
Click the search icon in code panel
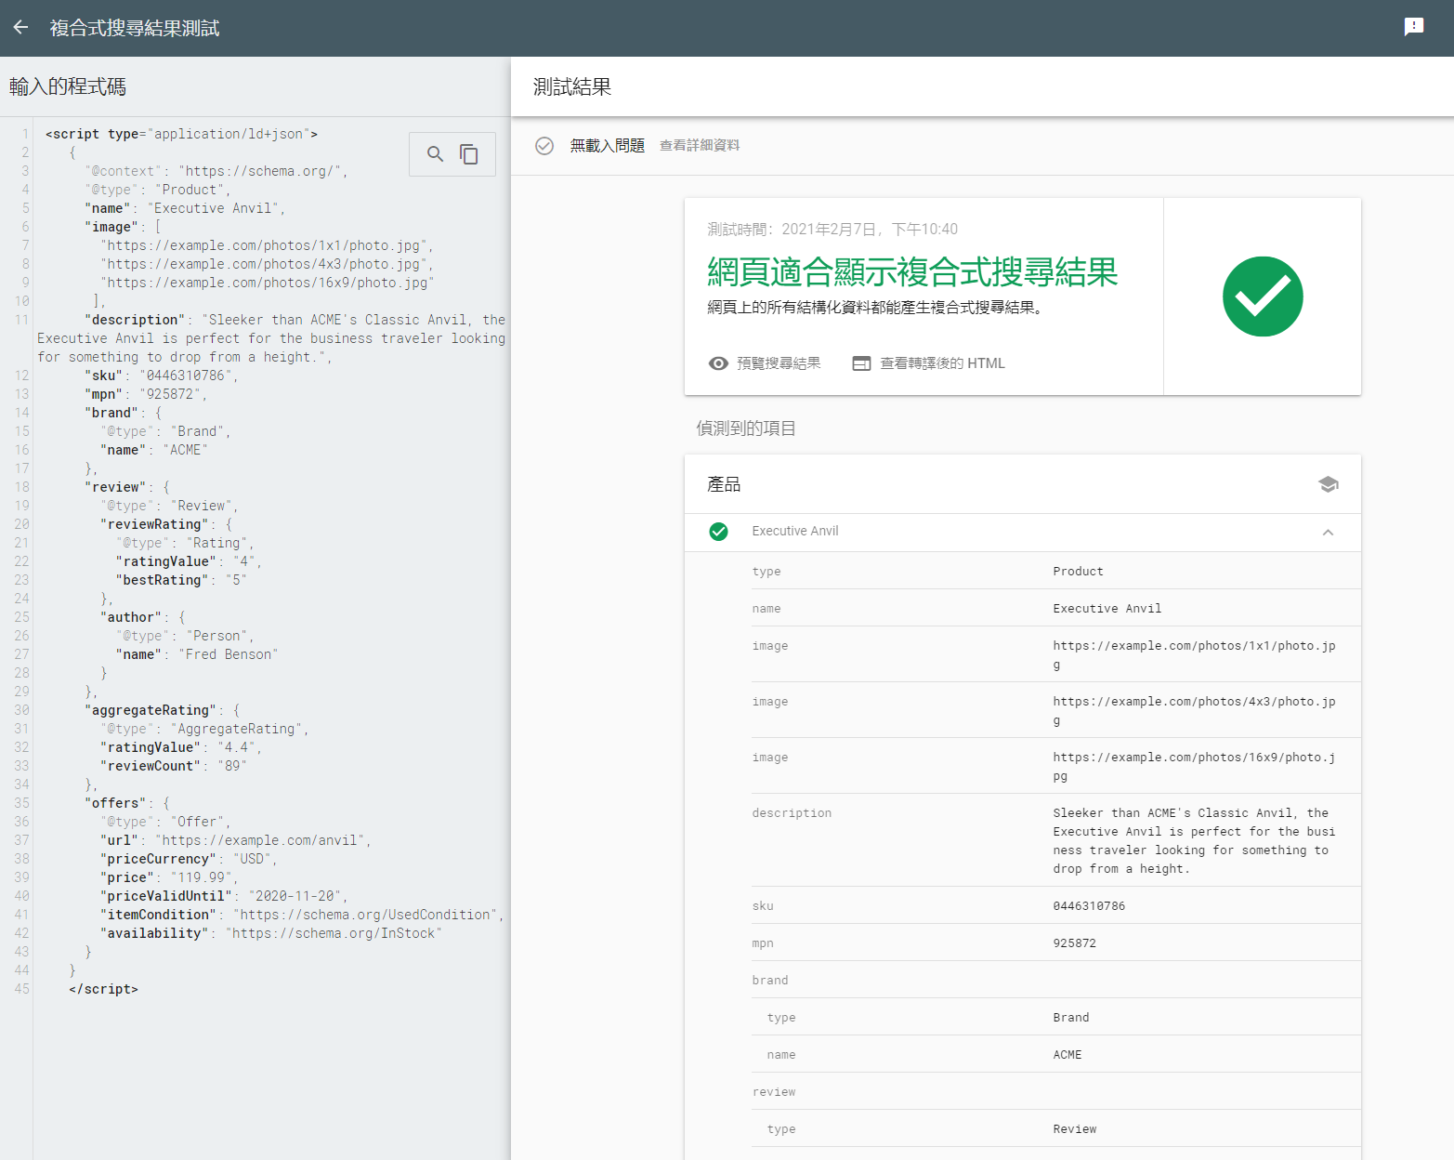435,154
